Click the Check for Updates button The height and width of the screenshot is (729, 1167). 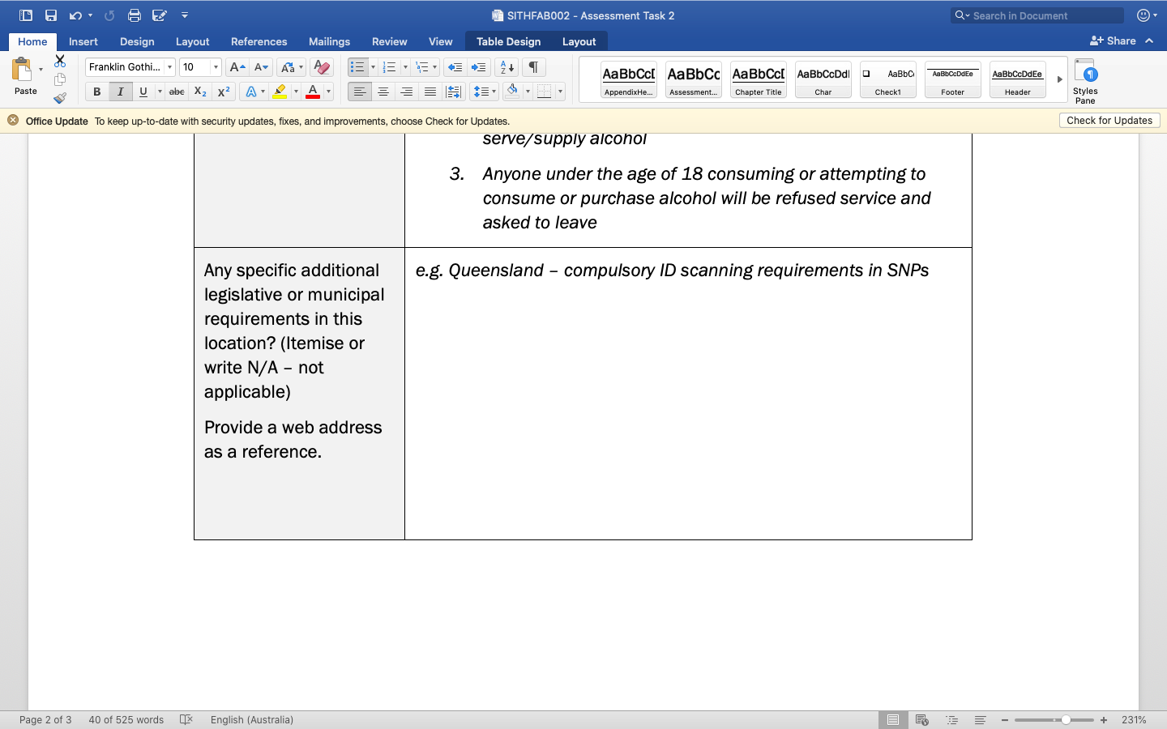coord(1109,120)
